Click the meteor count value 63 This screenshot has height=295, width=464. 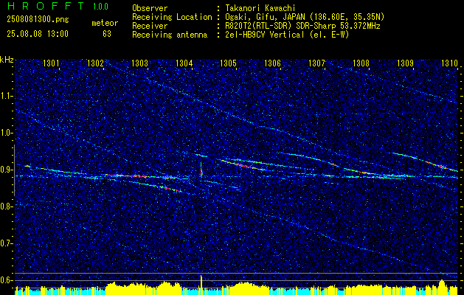pos(107,34)
